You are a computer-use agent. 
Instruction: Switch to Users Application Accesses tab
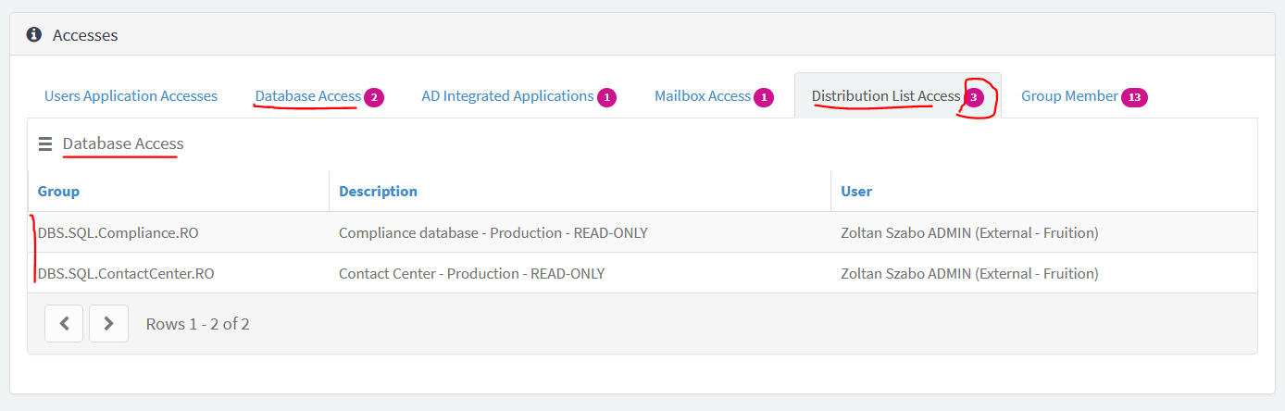tap(131, 96)
